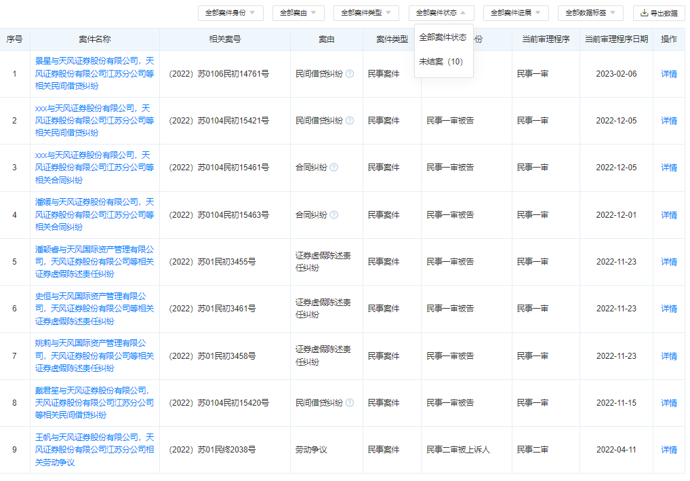Click case number (2022) 苏0104民初15463号

point(219,215)
